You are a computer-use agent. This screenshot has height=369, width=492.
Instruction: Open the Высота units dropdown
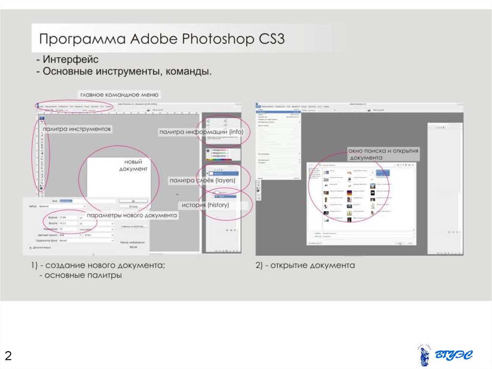pos(96,224)
